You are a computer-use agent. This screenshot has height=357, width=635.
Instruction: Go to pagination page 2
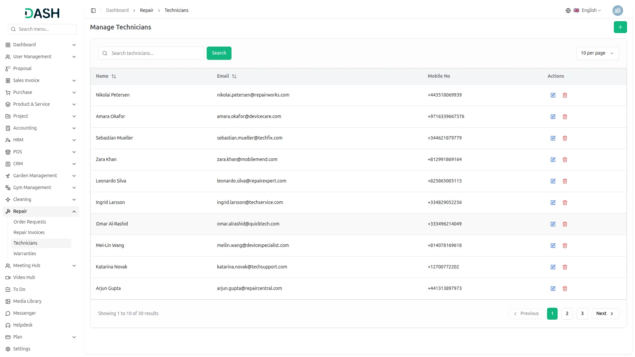(x=567, y=314)
